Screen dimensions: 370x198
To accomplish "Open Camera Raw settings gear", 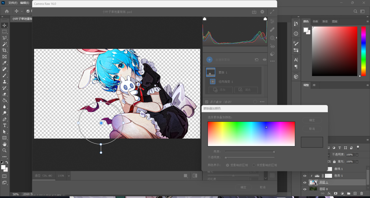I will coord(262,12).
